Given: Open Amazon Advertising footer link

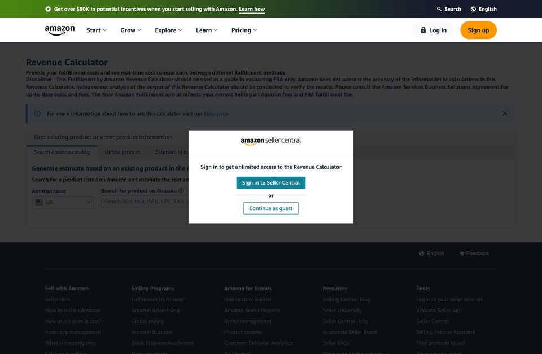Looking at the screenshot, I should (x=155, y=311).
